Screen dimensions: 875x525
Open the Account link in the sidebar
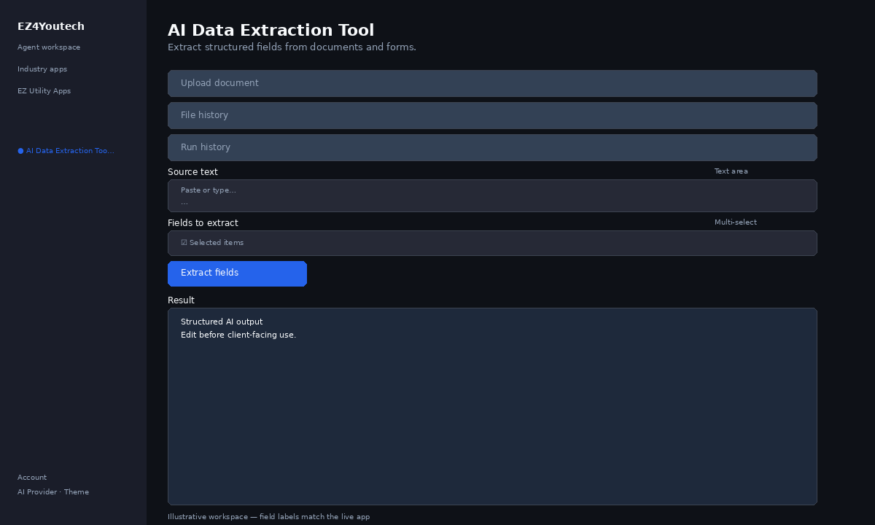click(32, 478)
